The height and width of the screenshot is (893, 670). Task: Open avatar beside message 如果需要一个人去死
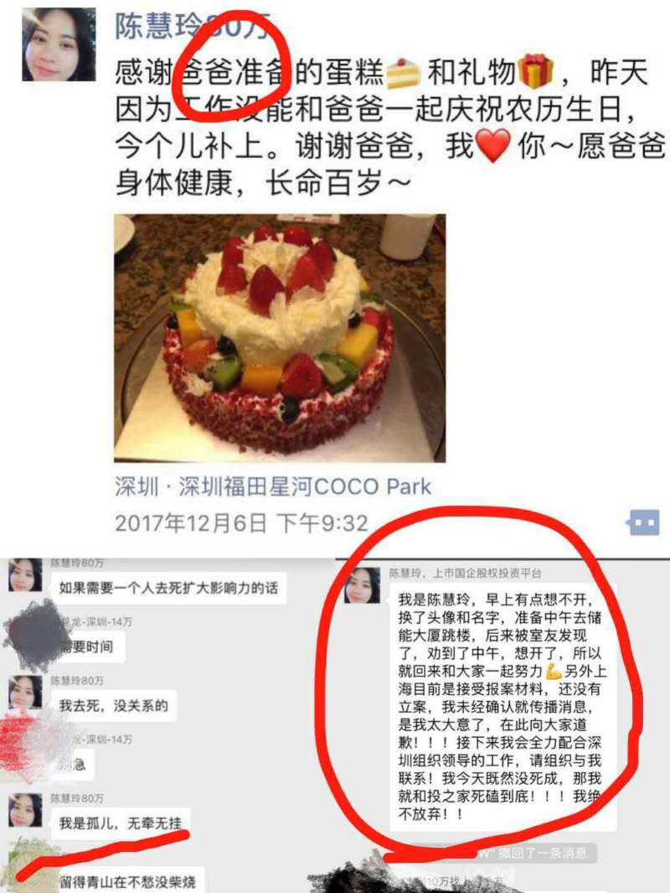coord(25,575)
